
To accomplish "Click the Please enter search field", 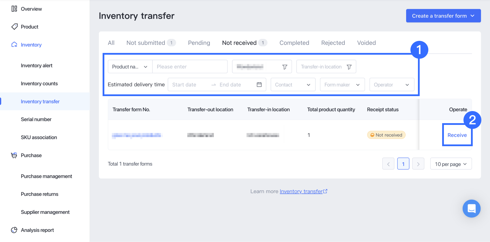I will click(x=190, y=67).
